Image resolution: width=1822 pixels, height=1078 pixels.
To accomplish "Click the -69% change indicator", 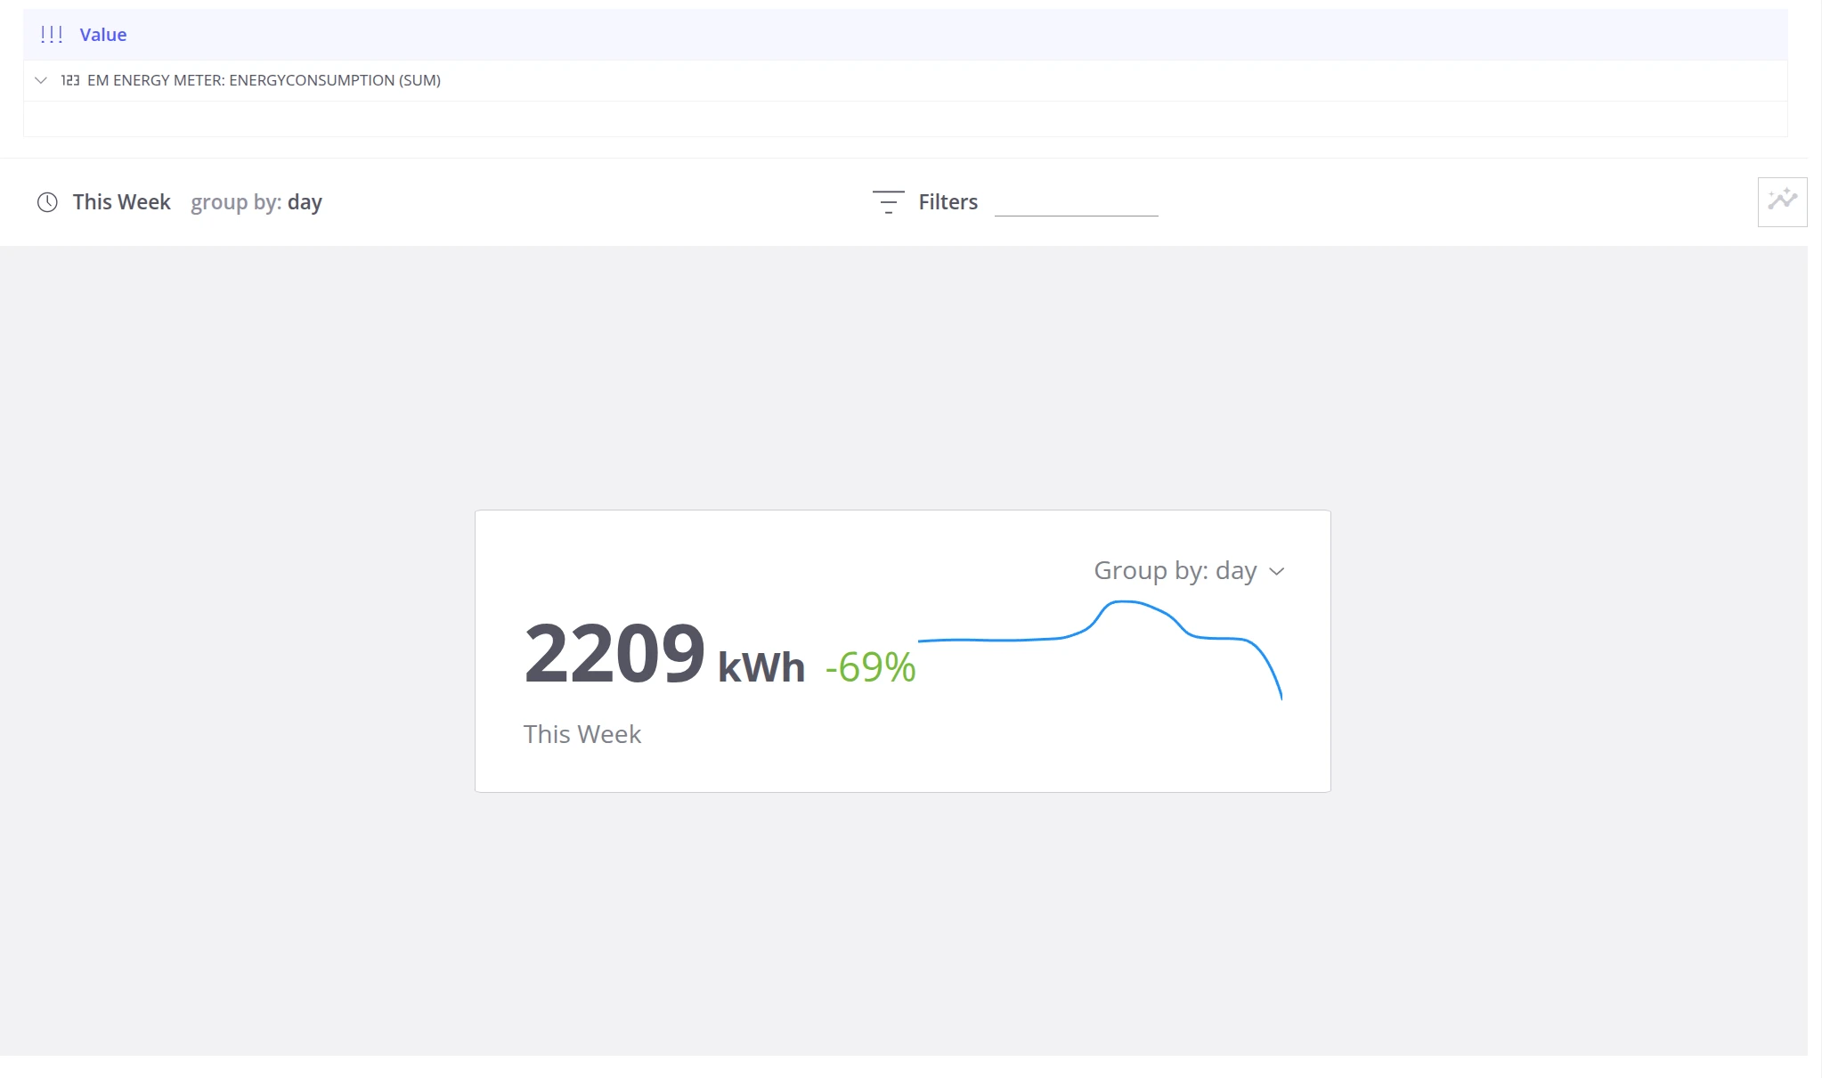I will coord(870,667).
